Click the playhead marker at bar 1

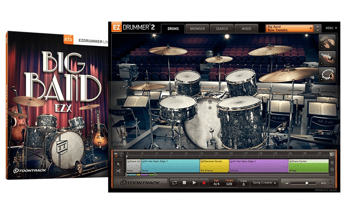[127, 157]
